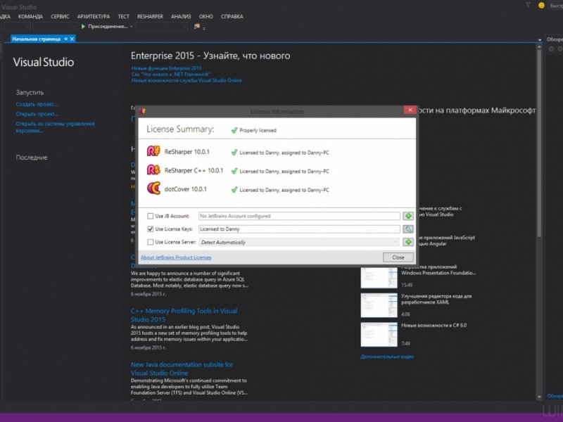The width and height of the screenshot is (563, 422).
Task: Open New Java documentation subsite article
Action: tap(182, 369)
